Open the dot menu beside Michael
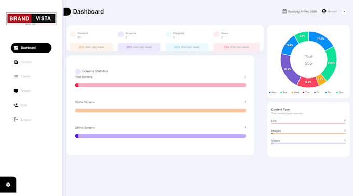 [x=344, y=12]
